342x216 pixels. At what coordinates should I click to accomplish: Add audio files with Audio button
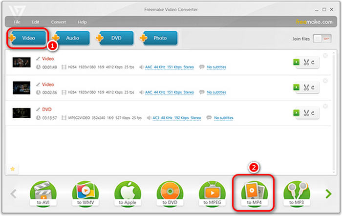[71, 38]
